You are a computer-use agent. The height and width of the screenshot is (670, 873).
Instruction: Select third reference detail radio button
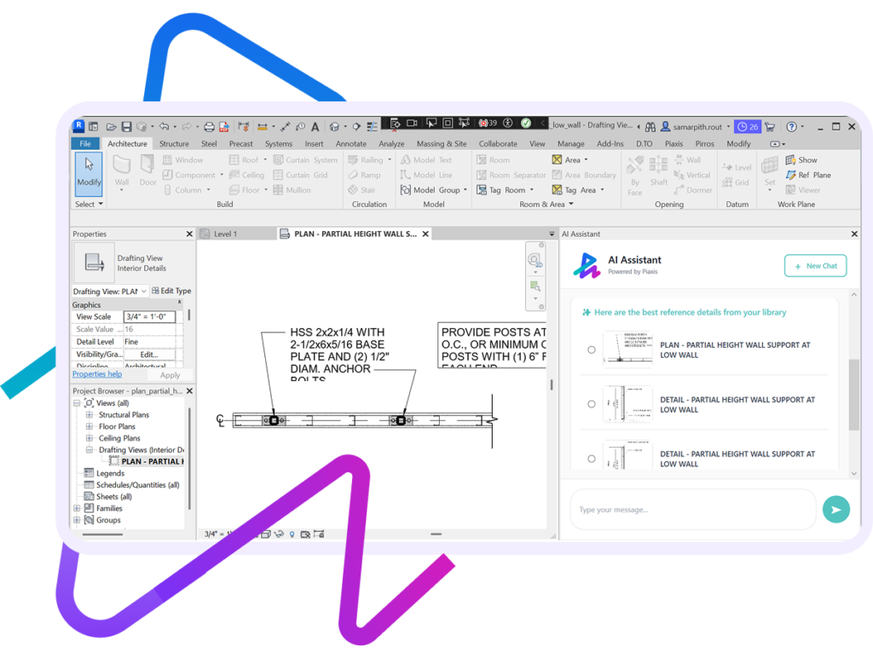click(592, 459)
